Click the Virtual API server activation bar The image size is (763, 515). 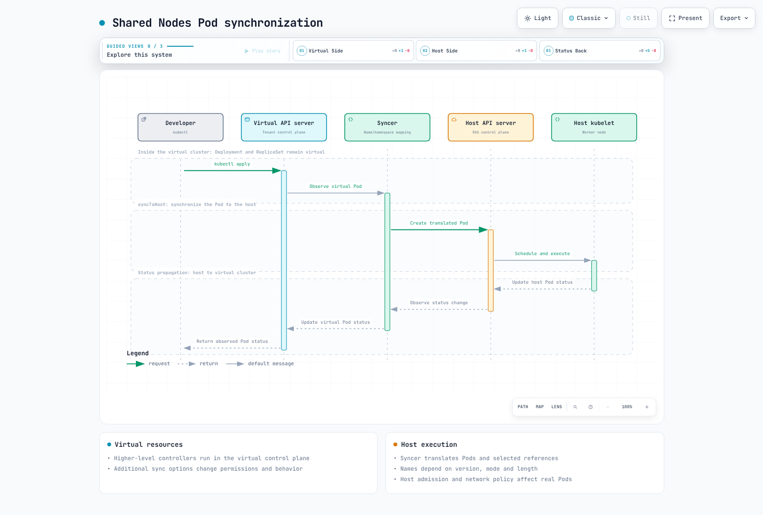284,260
